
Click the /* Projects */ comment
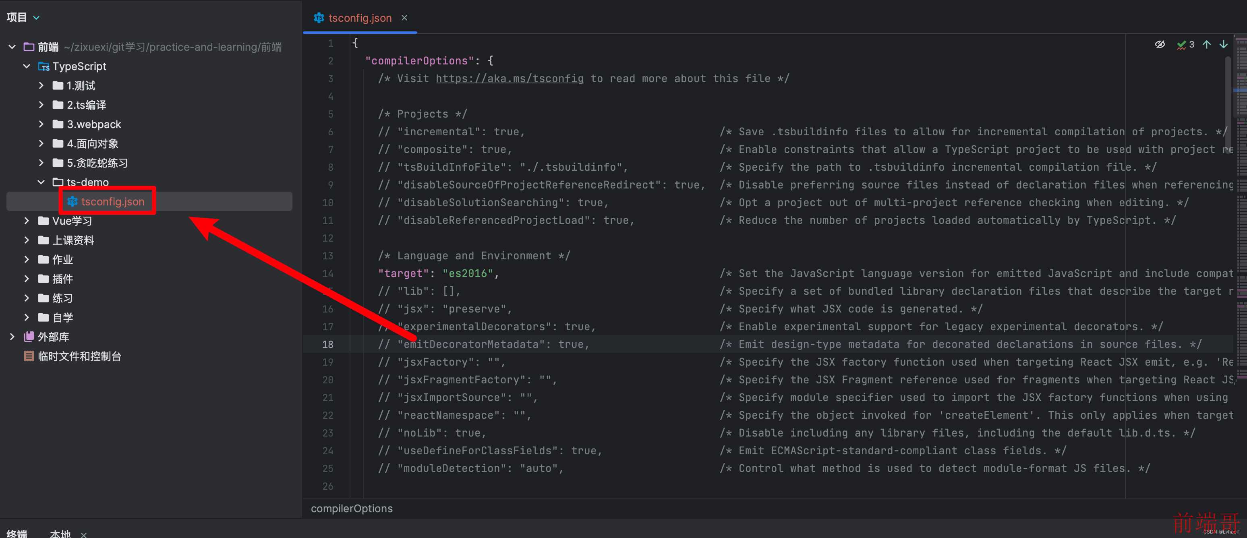(423, 114)
